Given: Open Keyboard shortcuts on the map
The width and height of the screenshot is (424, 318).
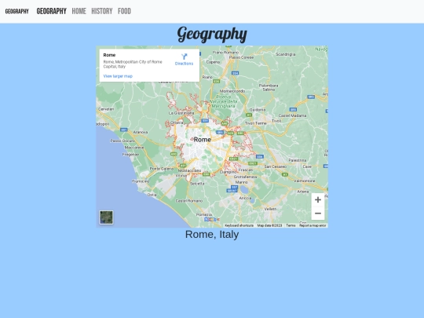Looking at the screenshot, I should tap(239, 225).
